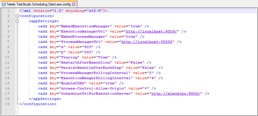Screen dimensions: 258x116
Task: Click the value "true" on the EnableCORS line
Action: tap(109, 83)
